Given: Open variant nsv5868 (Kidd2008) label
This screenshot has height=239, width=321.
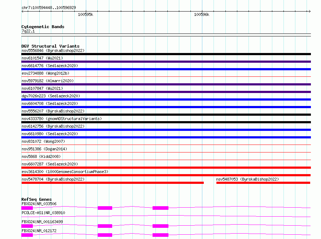Looking at the screenshot, I should (41, 156).
